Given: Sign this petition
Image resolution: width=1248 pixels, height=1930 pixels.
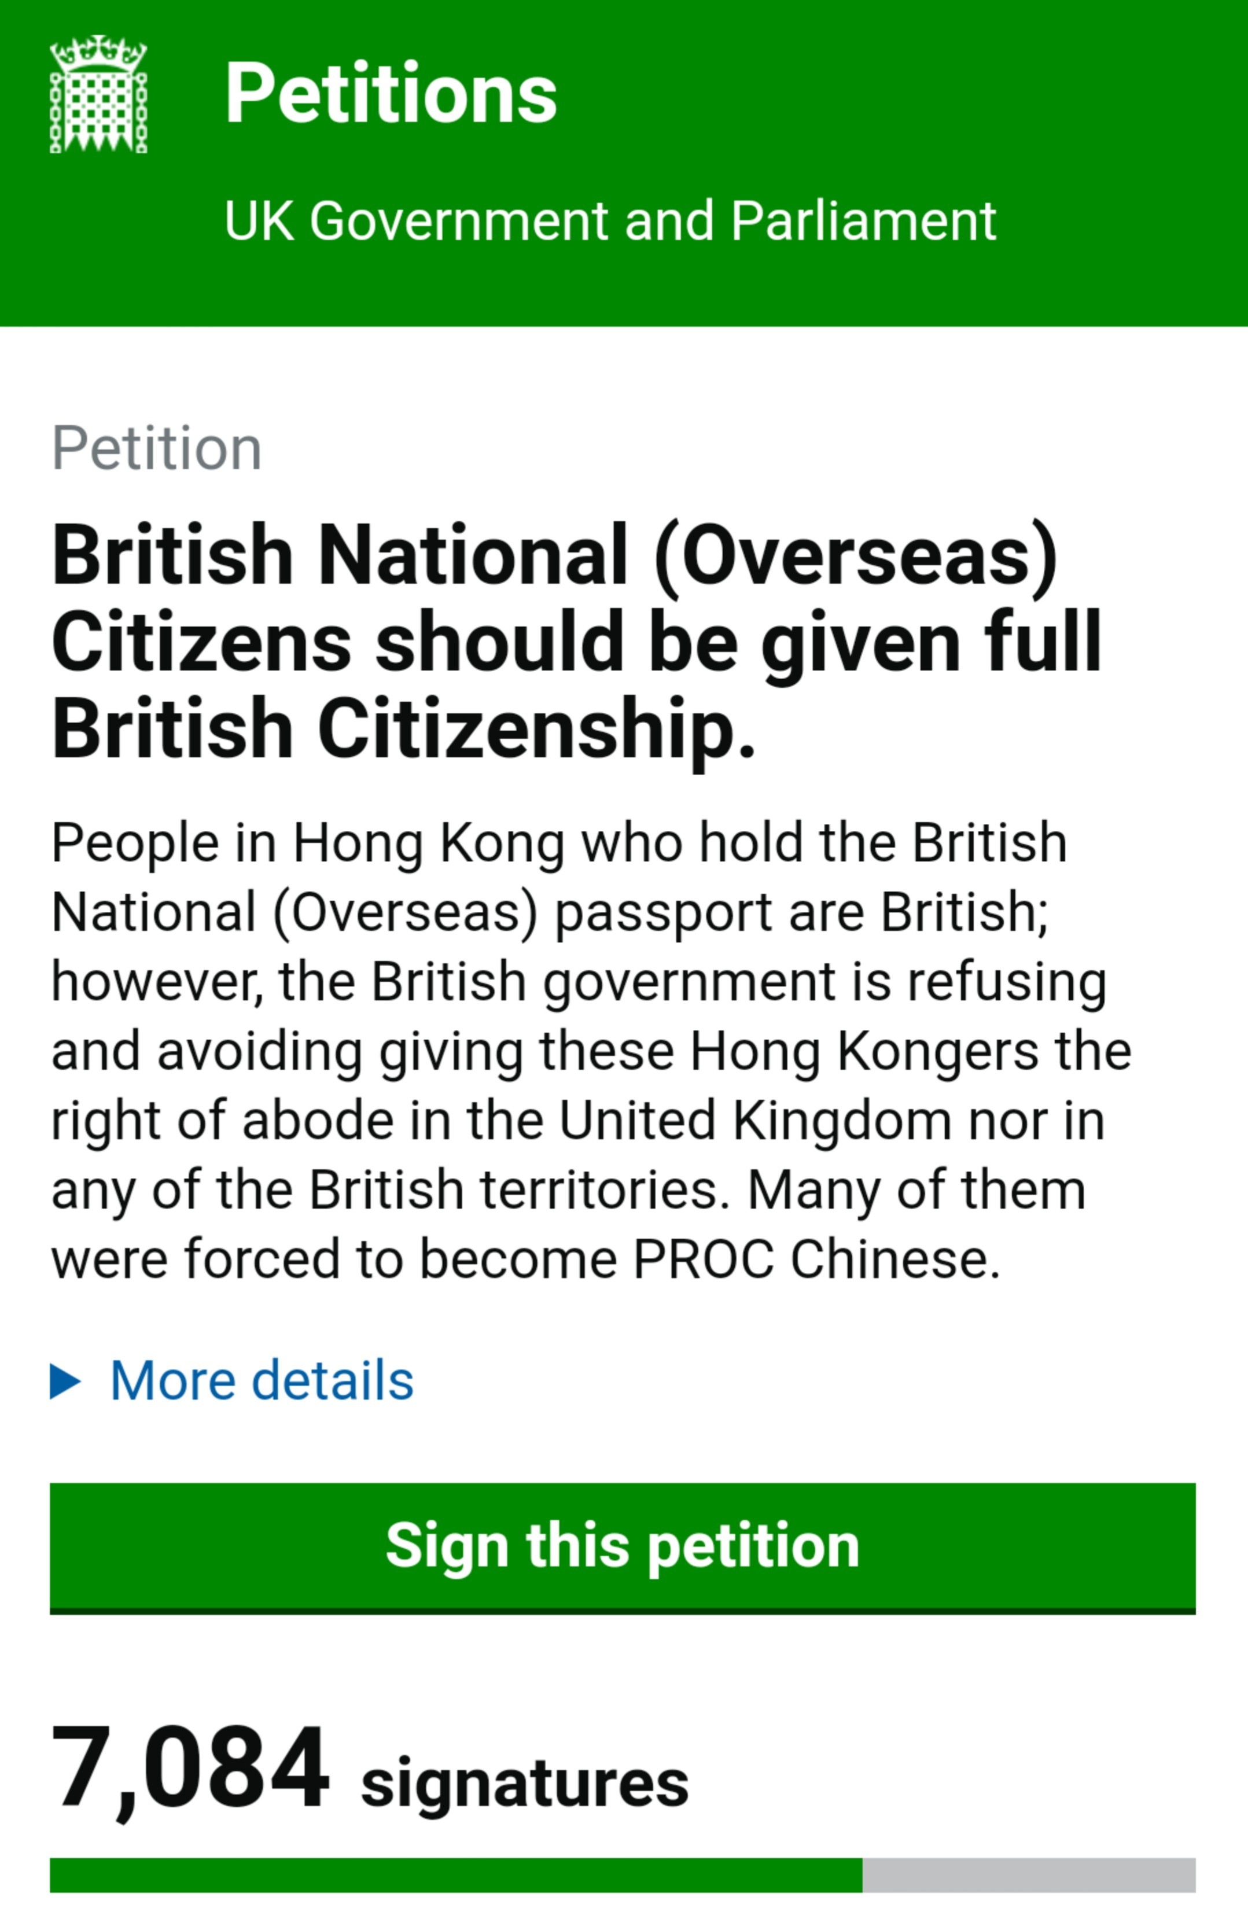Looking at the screenshot, I should 623,1548.
